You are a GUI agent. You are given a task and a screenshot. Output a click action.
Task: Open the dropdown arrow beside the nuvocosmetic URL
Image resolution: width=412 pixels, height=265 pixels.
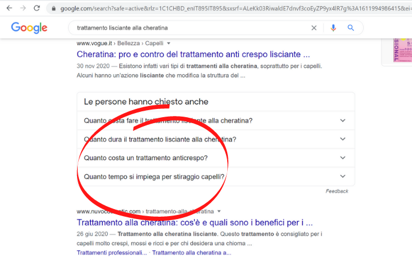pos(219,211)
